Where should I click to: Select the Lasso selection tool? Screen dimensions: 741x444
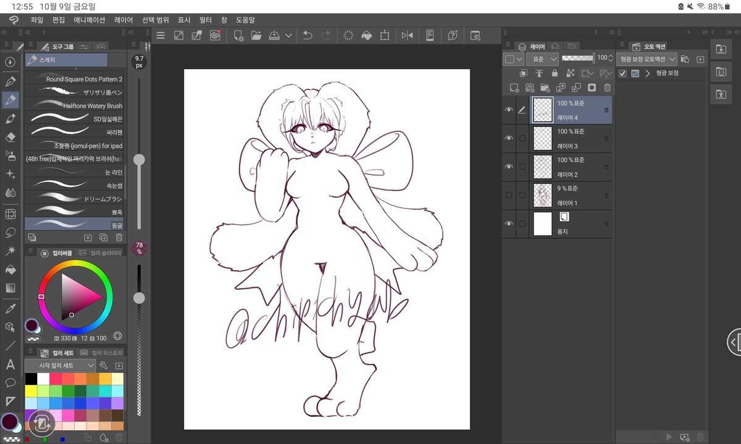[x=10, y=232]
